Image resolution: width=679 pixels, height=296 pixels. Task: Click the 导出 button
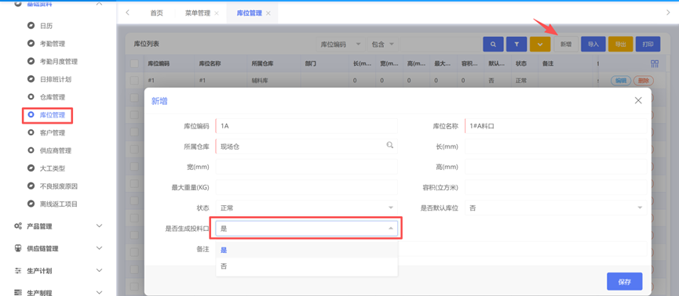pos(621,44)
